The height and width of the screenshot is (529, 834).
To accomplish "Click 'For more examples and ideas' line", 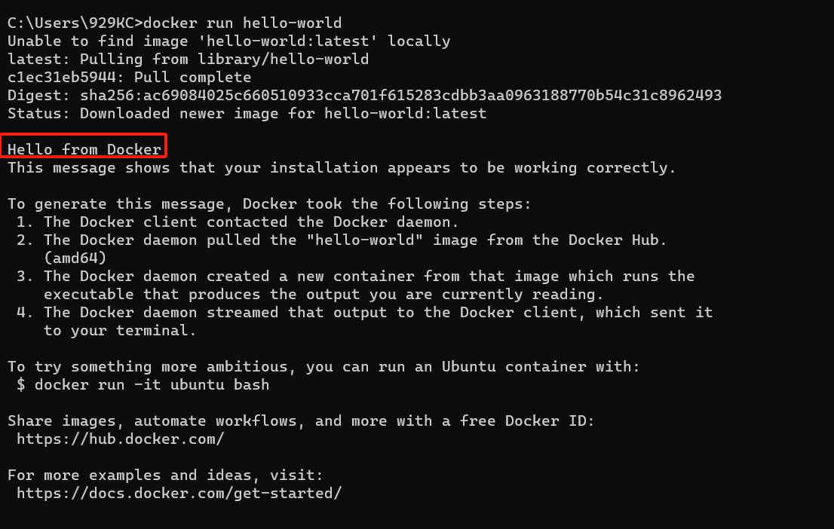I will [x=165, y=475].
